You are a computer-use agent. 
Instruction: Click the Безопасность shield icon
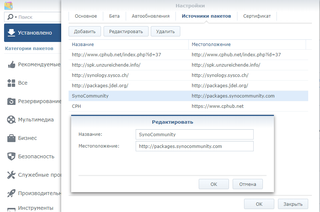point(11,156)
